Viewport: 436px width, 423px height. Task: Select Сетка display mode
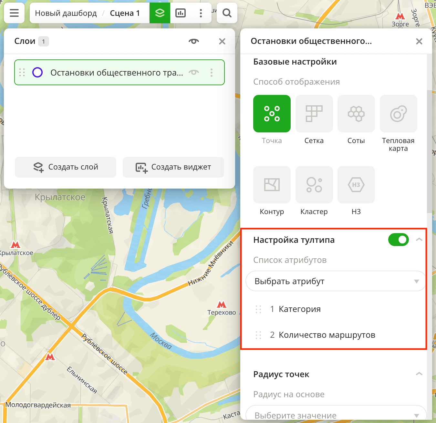[314, 114]
